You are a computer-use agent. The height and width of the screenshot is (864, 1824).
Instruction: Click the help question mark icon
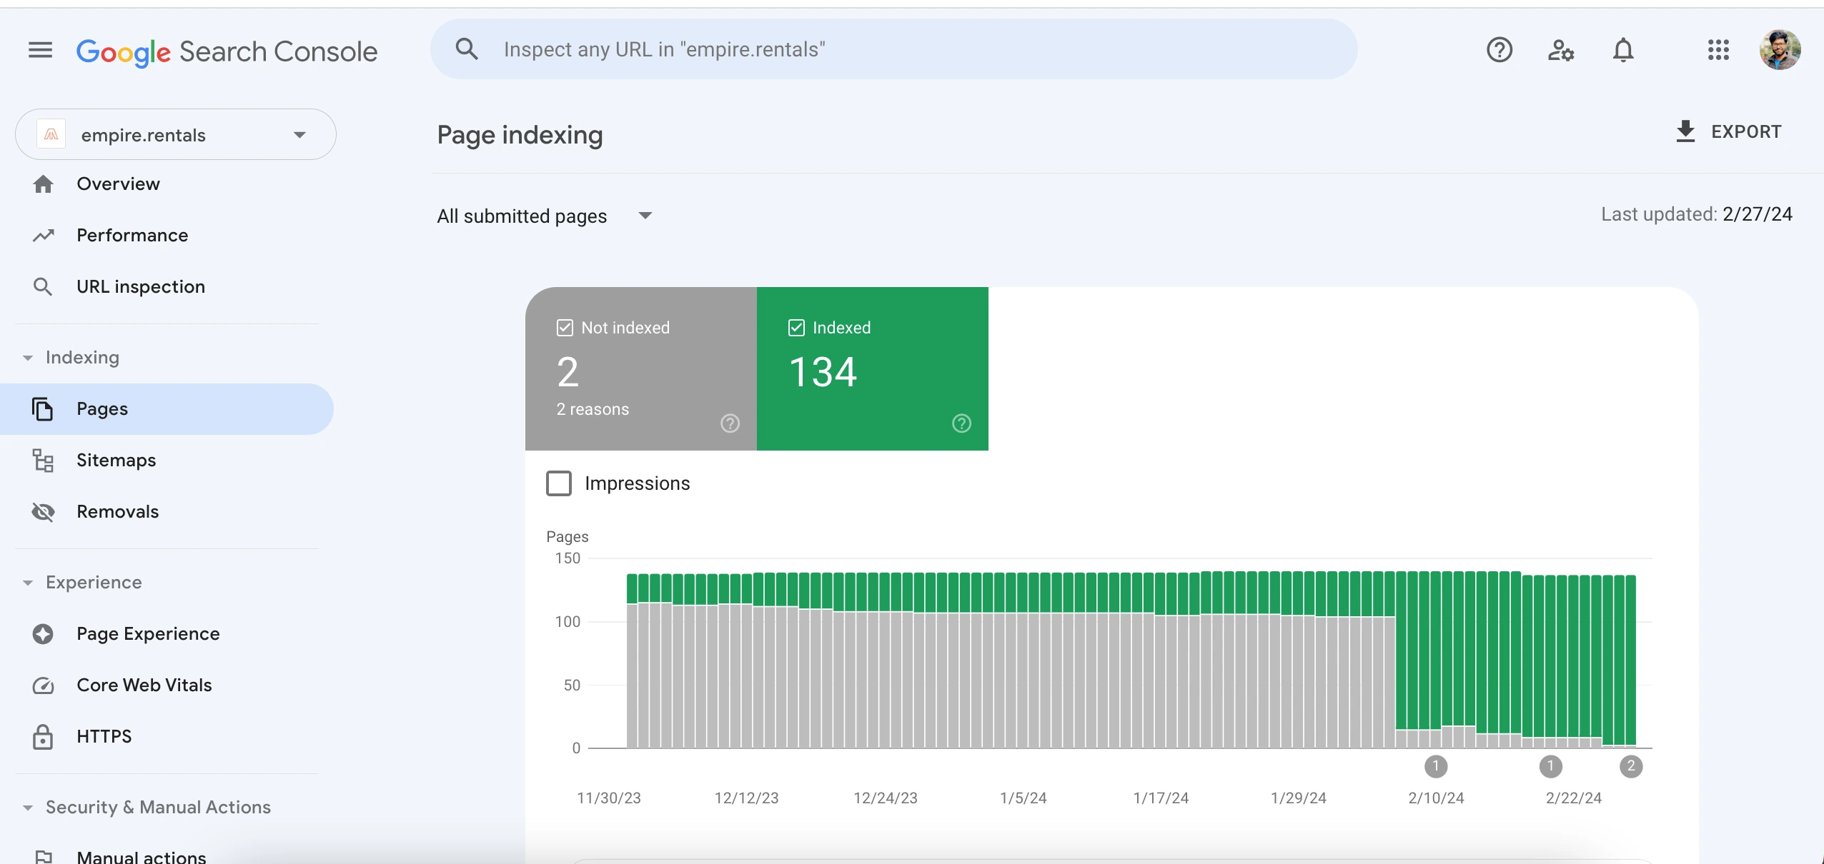pos(1499,50)
